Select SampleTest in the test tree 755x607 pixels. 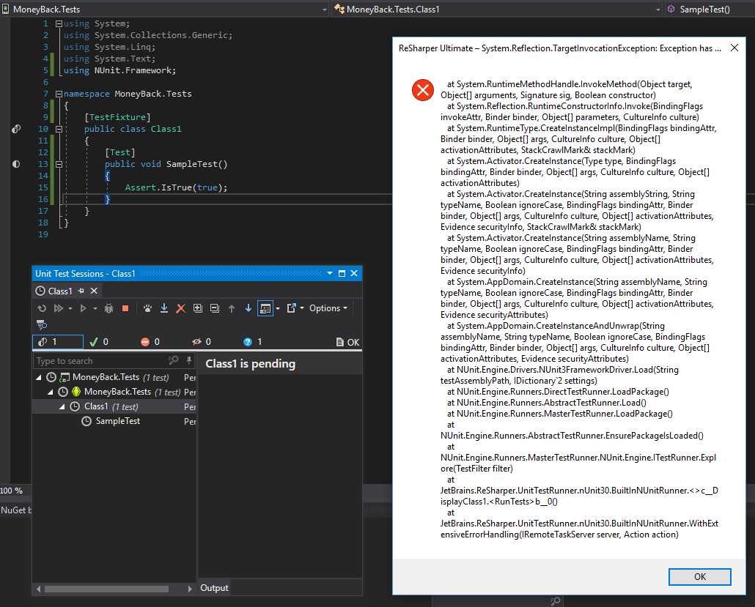pyautogui.click(x=117, y=421)
